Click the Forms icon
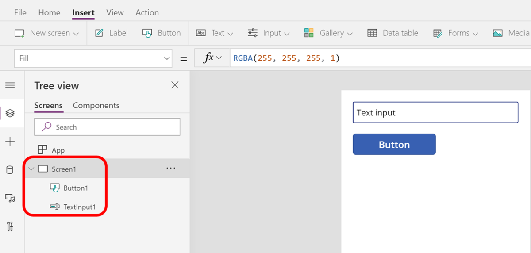The image size is (531, 253). pos(438,33)
